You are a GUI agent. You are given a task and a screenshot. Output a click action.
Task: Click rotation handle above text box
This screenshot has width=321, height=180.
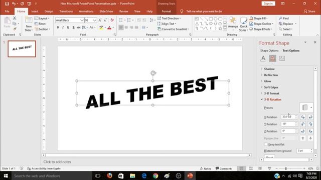pos(153,73)
